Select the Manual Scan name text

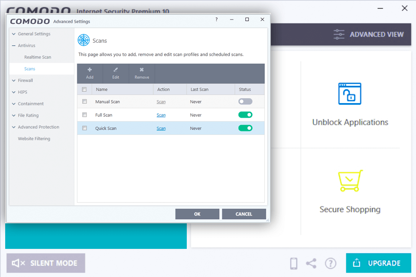click(x=107, y=102)
